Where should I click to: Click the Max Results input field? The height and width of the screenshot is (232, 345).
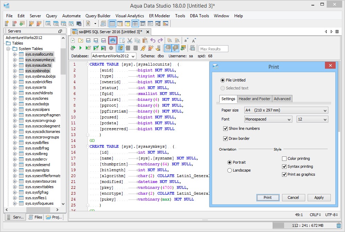click(214, 49)
